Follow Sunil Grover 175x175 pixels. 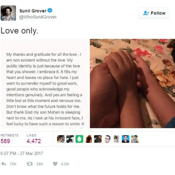tap(154, 13)
